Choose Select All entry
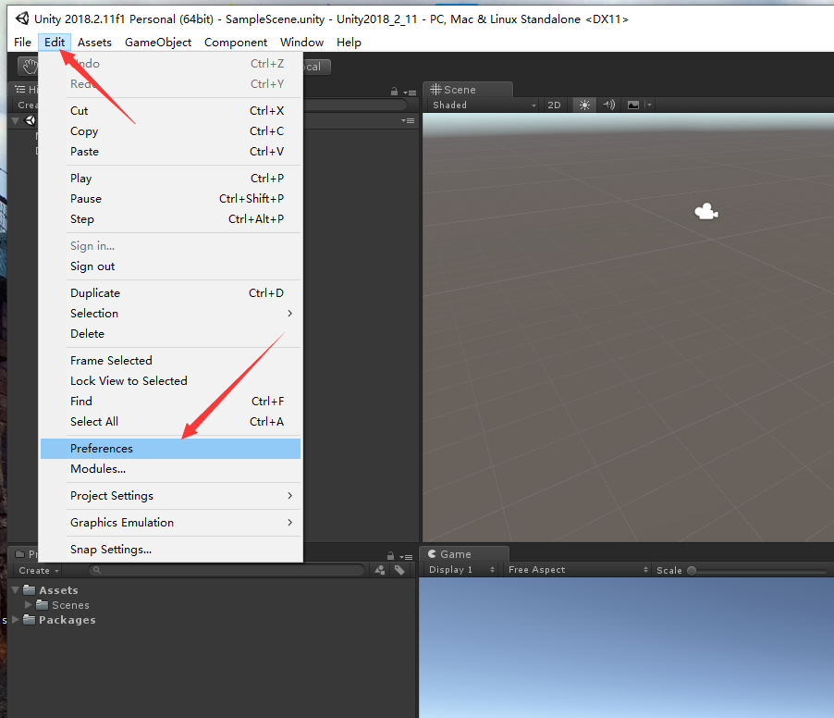834x718 pixels. [x=171, y=421]
